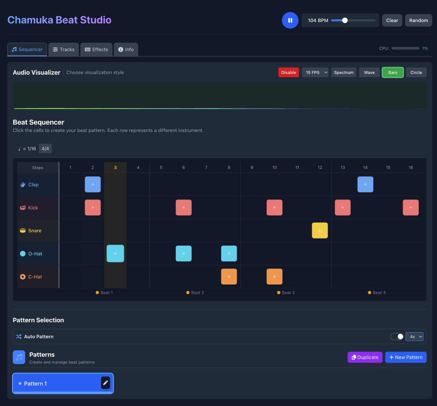Duplicate the current pattern
Image resolution: width=437 pixels, height=406 pixels.
365,357
